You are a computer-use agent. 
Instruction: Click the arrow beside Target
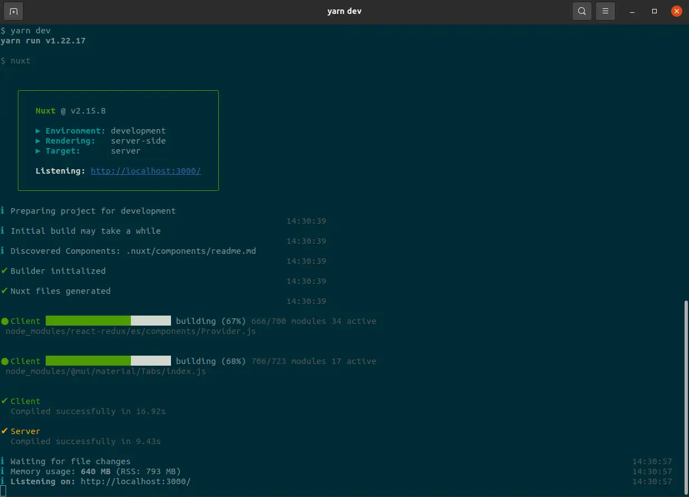tap(38, 151)
